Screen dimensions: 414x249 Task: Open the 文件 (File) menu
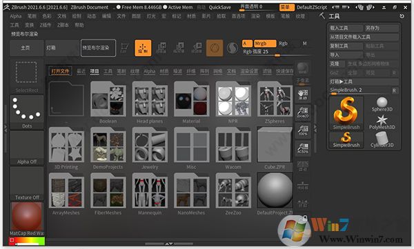121,16
